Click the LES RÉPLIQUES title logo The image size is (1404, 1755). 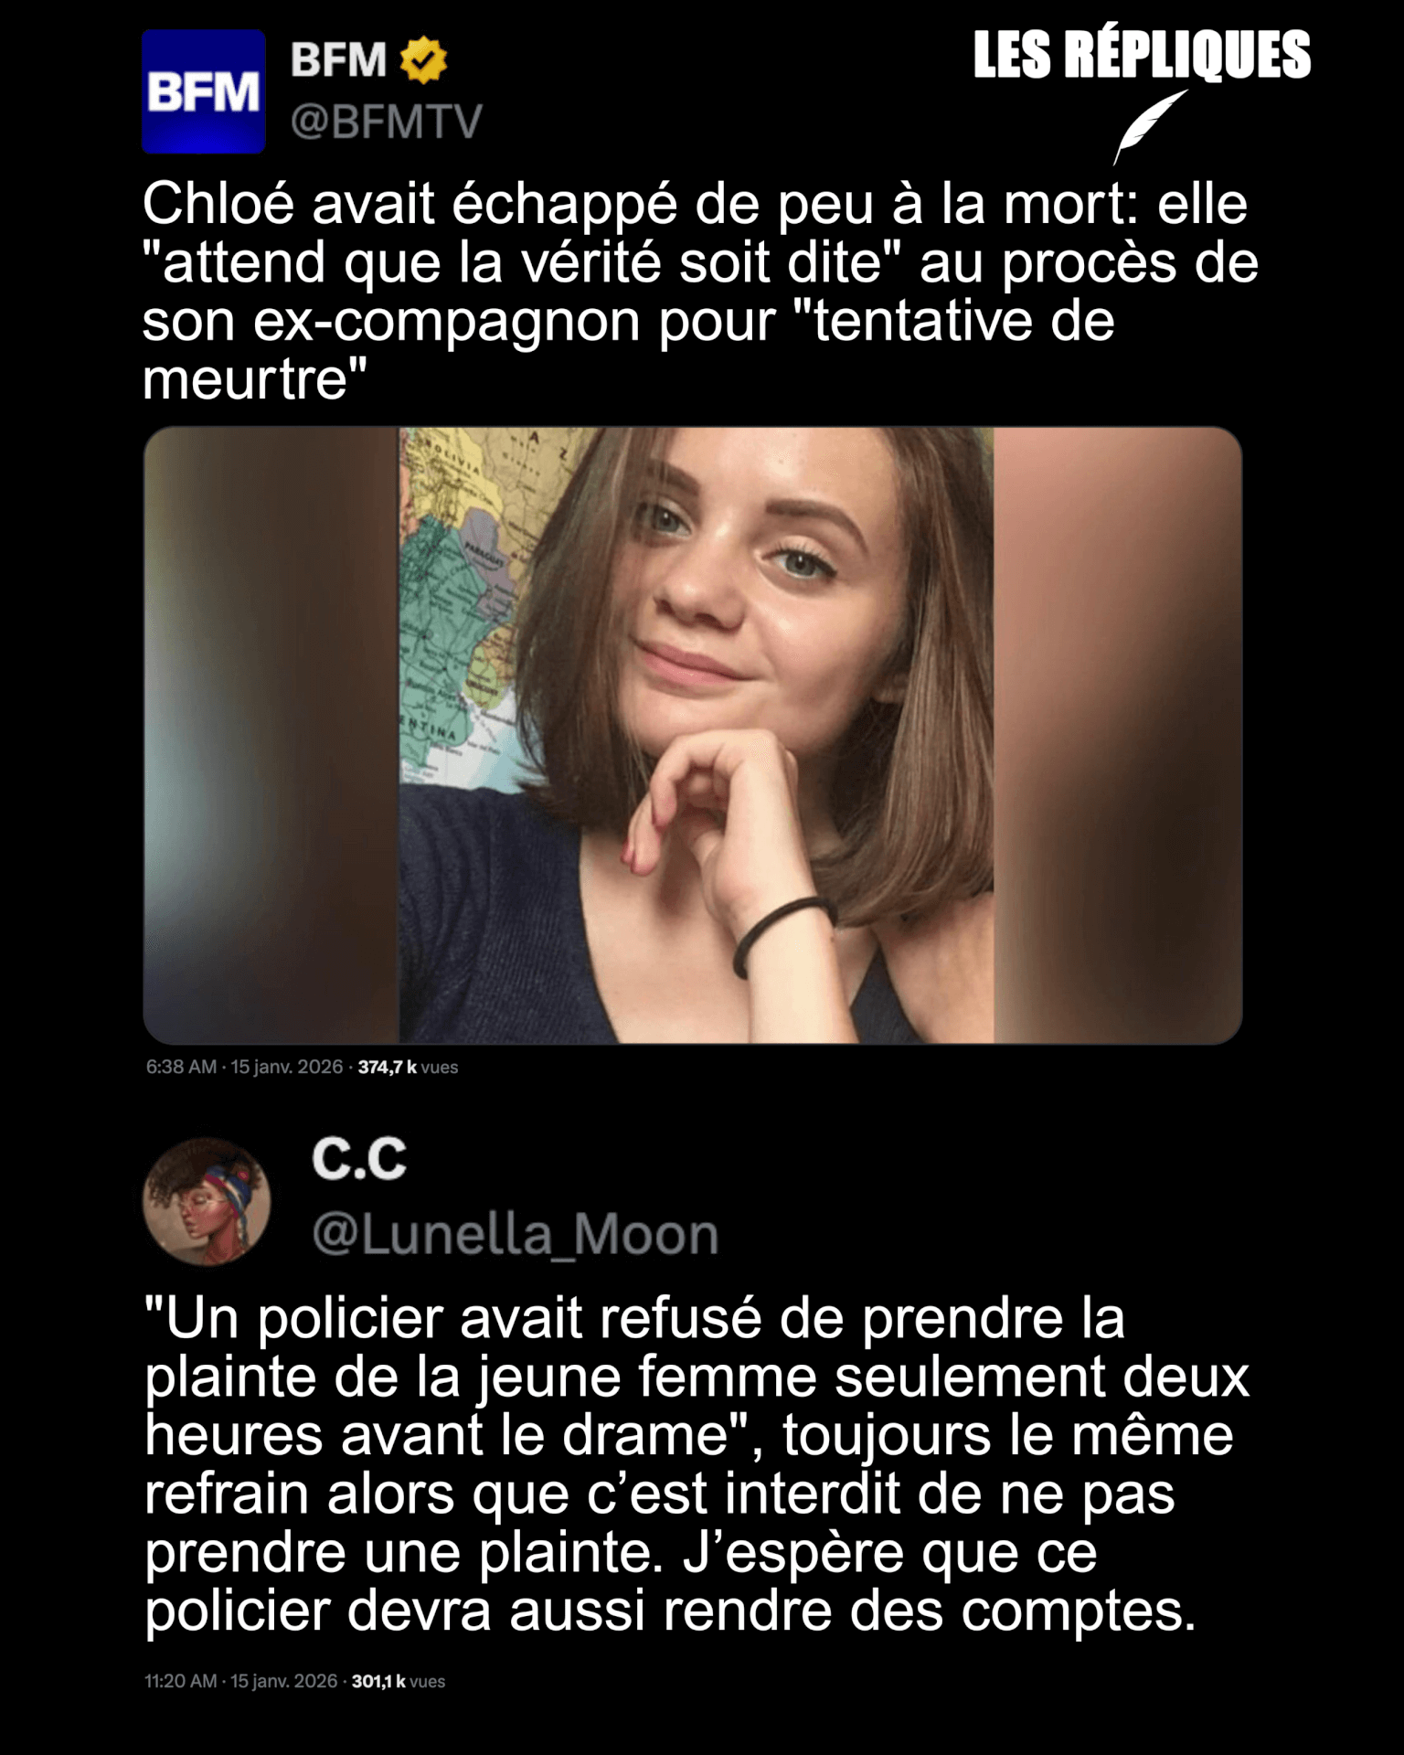1142,55
